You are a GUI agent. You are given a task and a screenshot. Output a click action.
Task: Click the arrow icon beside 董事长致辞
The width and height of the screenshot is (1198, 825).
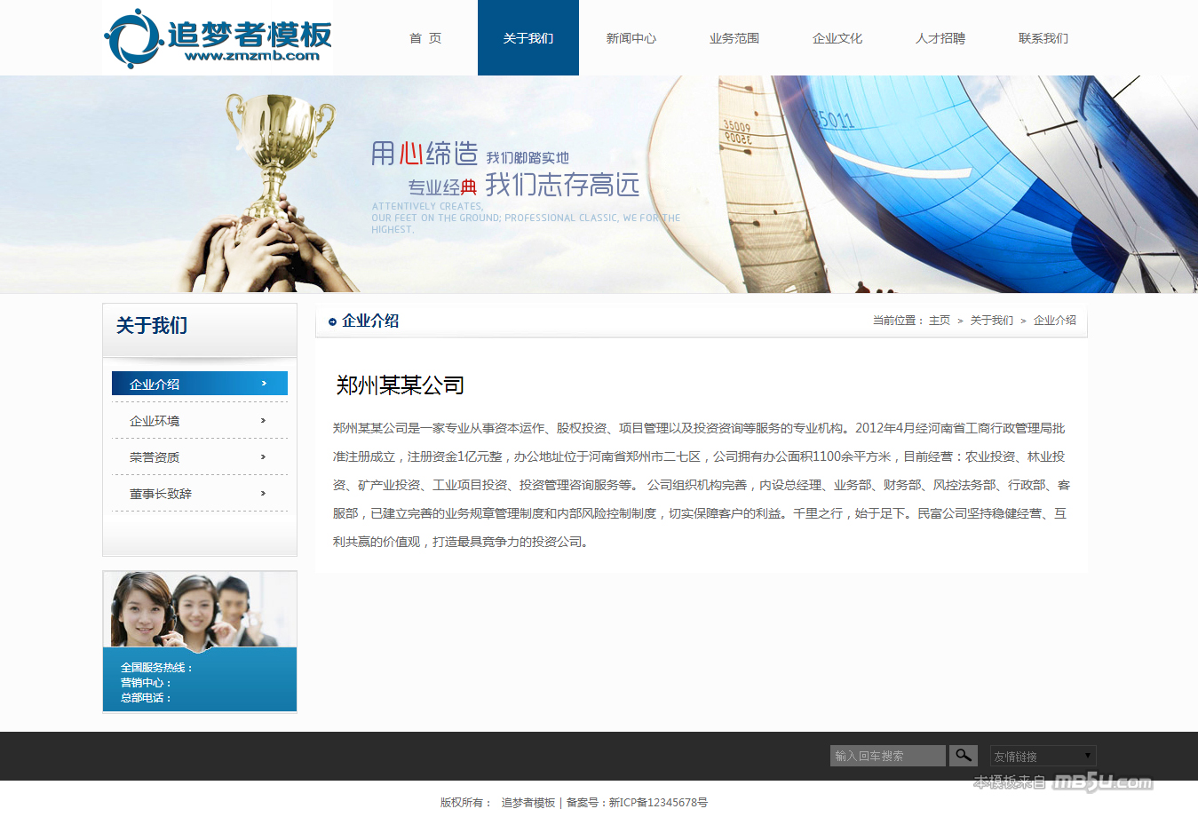[263, 493]
